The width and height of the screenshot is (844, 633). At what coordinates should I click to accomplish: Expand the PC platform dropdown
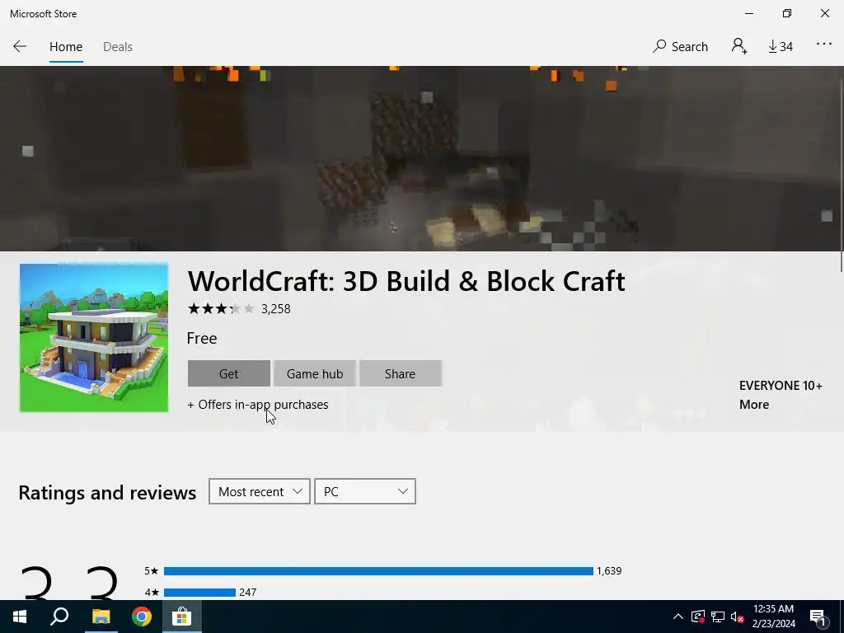pyautogui.click(x=365, y=491)
